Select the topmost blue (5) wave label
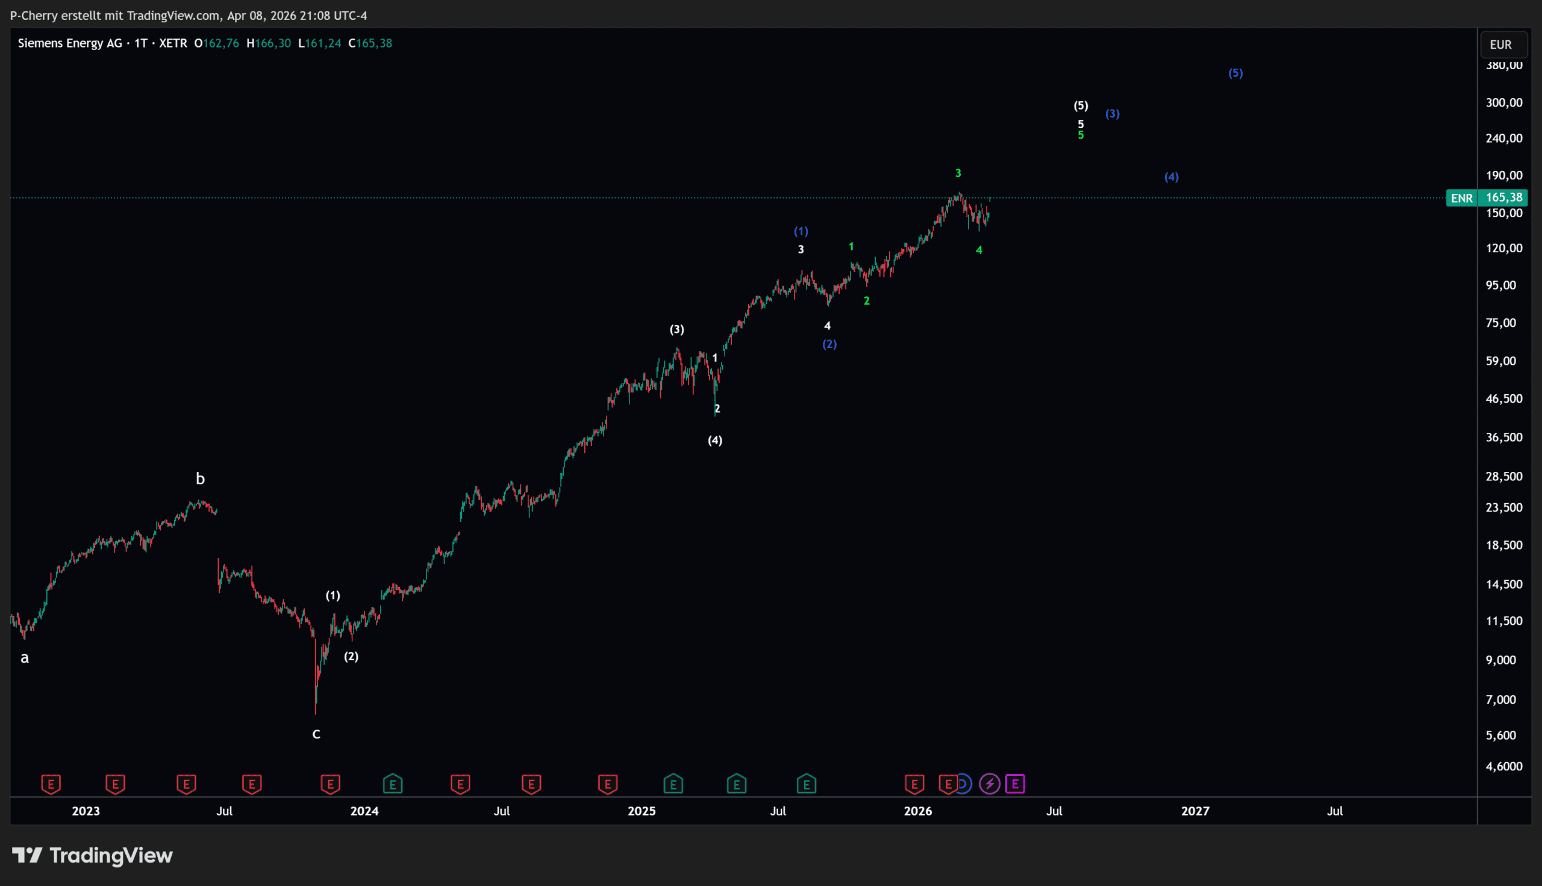The width and height of the screenshot is (1542, 886). coord(1235,73)
